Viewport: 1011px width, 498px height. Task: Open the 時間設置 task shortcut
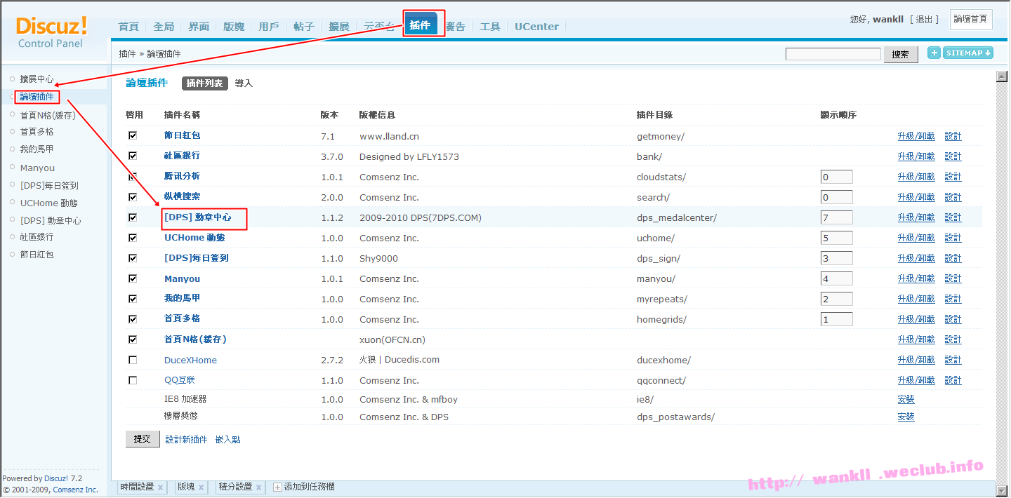137,487
